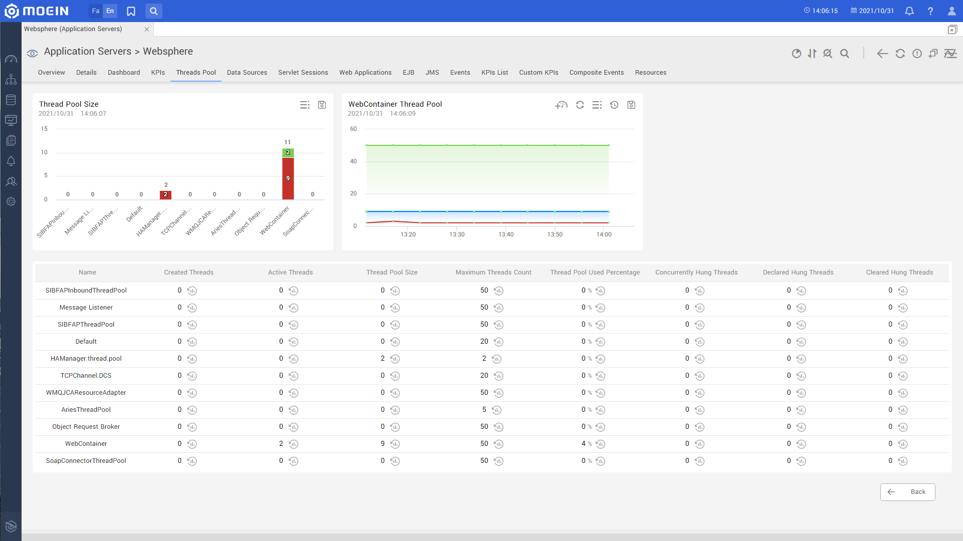Select the Fa language toggle in header
This screenshot has width=963, height=541.
pyautogui.click(x=95, y=11)
